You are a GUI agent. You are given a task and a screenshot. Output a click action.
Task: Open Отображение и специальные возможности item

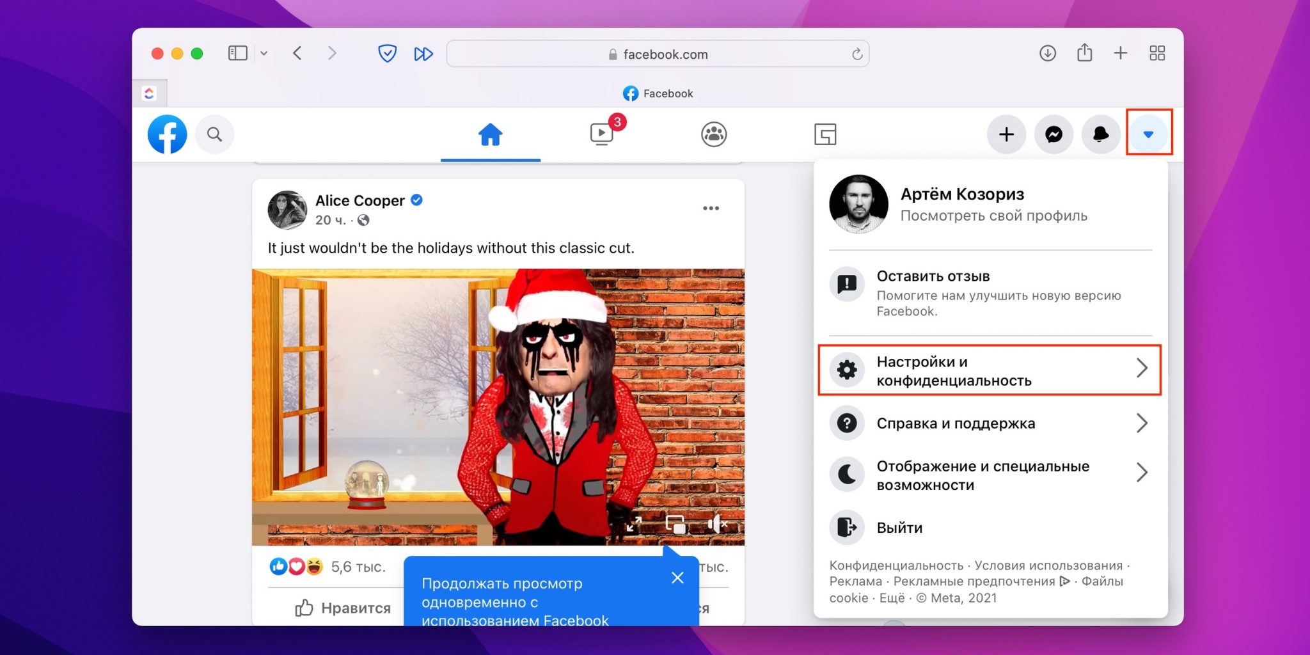point(990,475)
